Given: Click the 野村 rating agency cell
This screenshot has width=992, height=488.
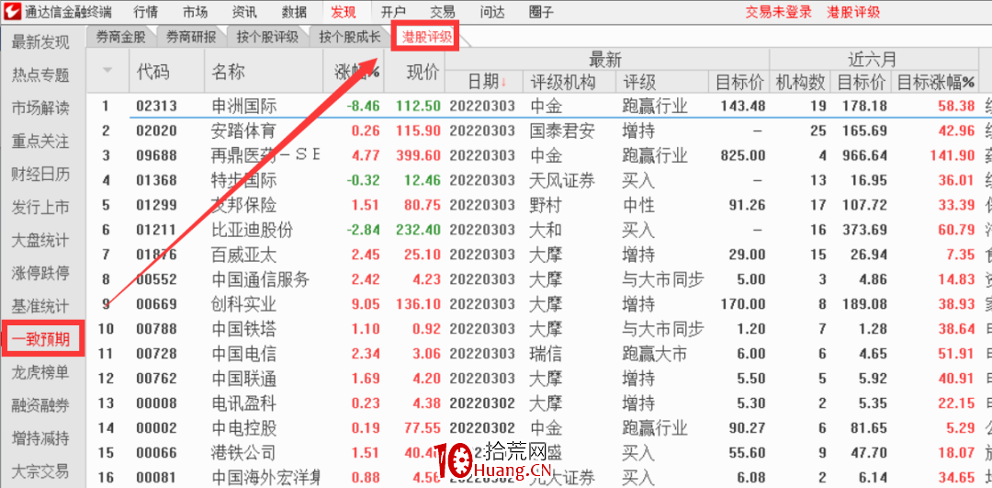Looking at the screenshot, I should coord(546,205).
